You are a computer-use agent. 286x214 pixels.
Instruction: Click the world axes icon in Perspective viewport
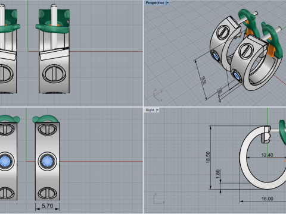(158, 95)
